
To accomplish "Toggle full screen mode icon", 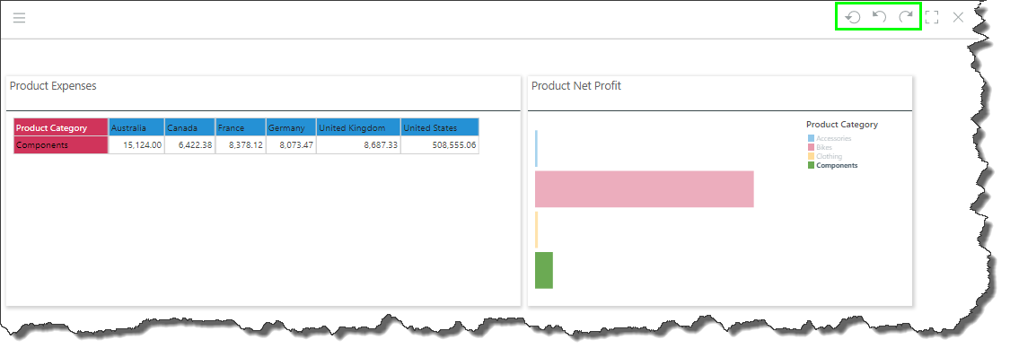I will 931,17.
